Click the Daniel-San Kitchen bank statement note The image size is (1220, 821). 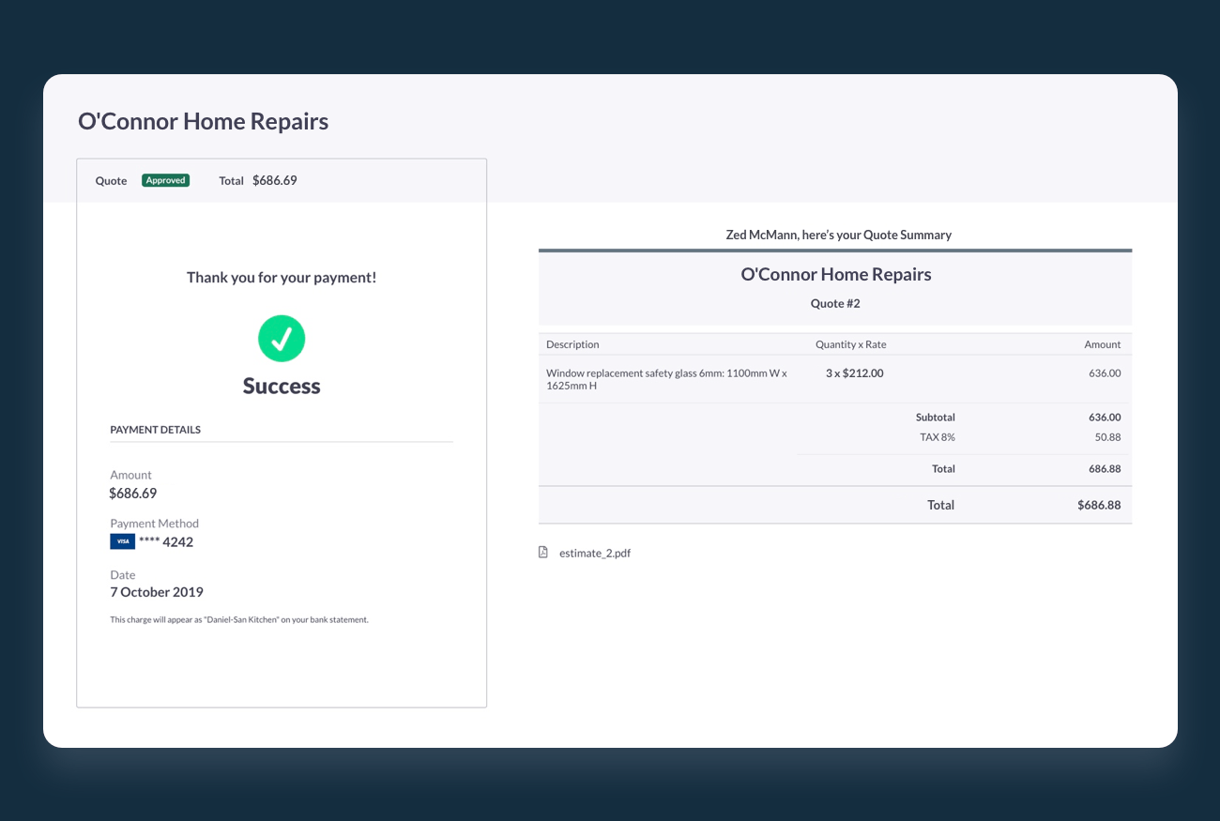[x=239, y=619]
